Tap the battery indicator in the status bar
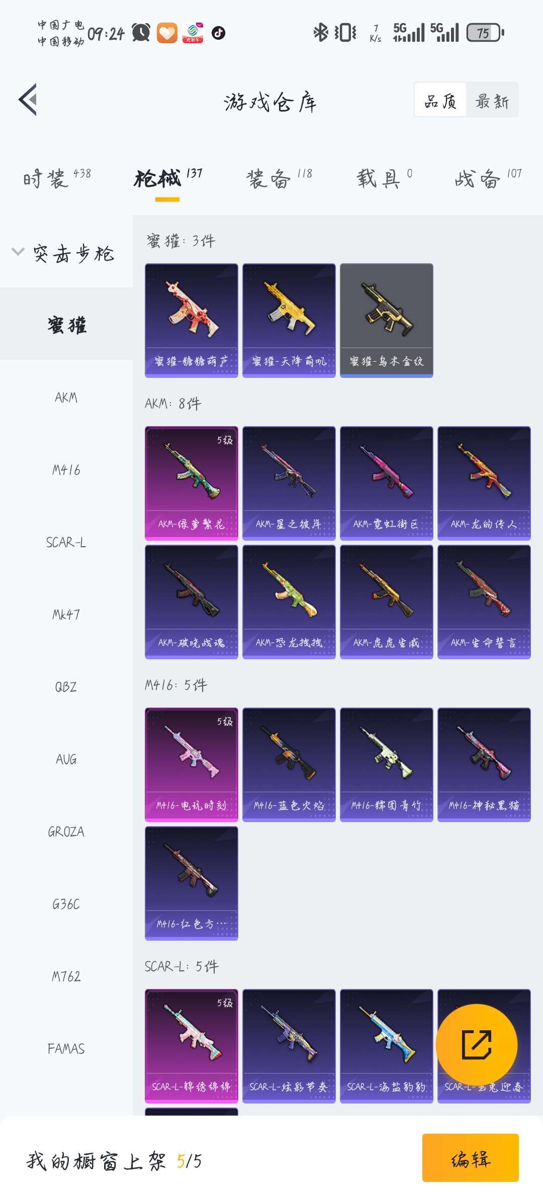Viewport: 543px width, 1200px height. 485,33
